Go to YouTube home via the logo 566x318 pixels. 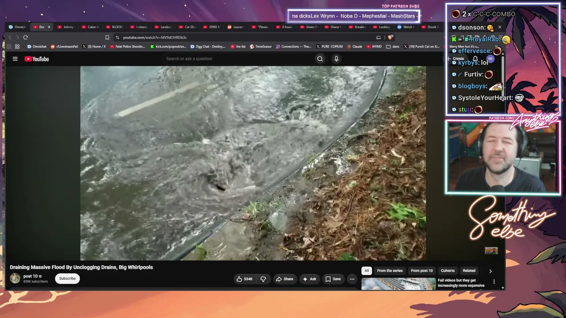37,59
